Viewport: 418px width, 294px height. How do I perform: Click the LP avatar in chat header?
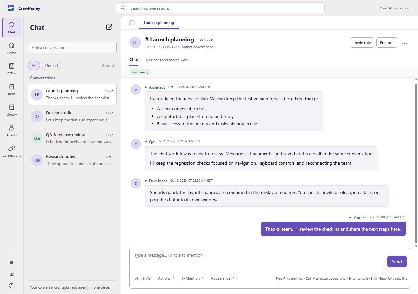click(135, 42)
